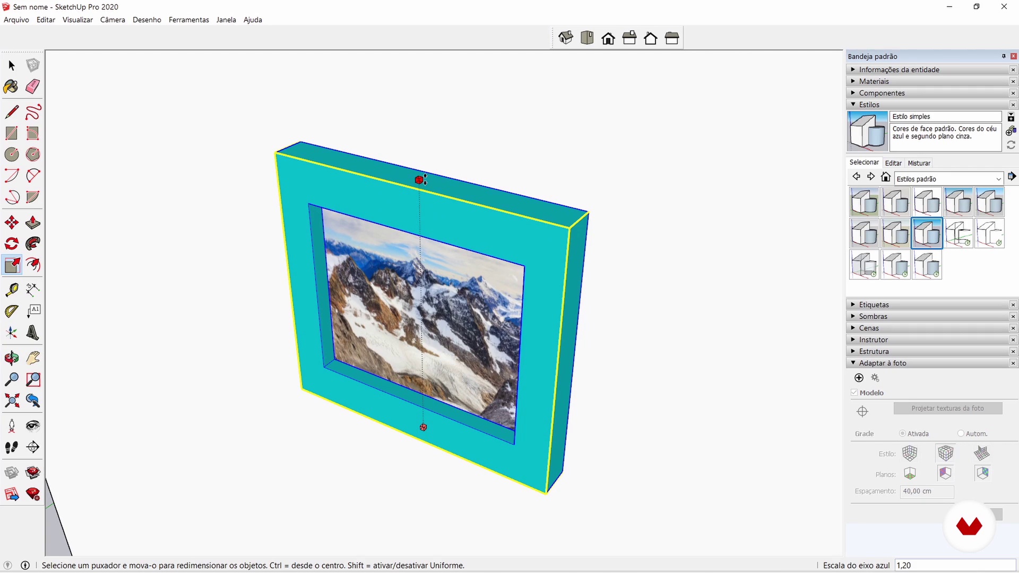The image size is (1019, 573).
Task: Activate the Freehand drawing tool
Action: pyautogui.click(x=33, y=112)
